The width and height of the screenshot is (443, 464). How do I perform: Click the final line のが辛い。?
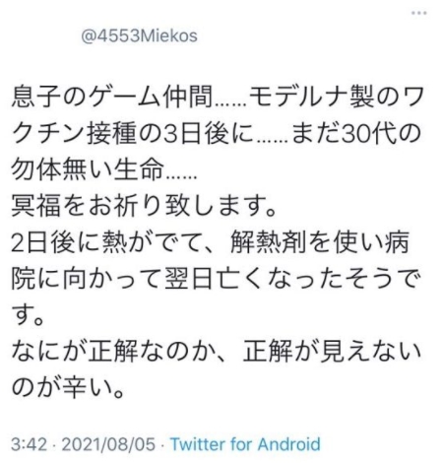68,387
